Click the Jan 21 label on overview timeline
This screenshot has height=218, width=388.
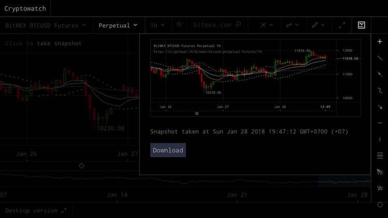237,195
